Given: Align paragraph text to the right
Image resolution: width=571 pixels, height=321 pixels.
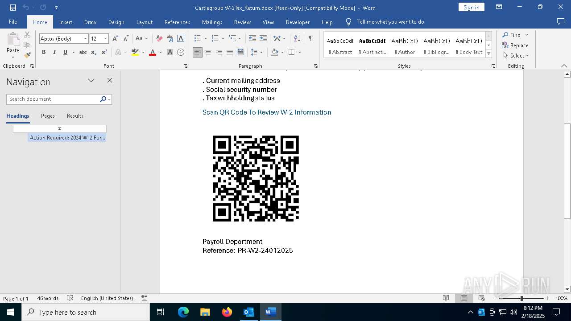Looking at the screenshot, I should (x=219, y=52).
